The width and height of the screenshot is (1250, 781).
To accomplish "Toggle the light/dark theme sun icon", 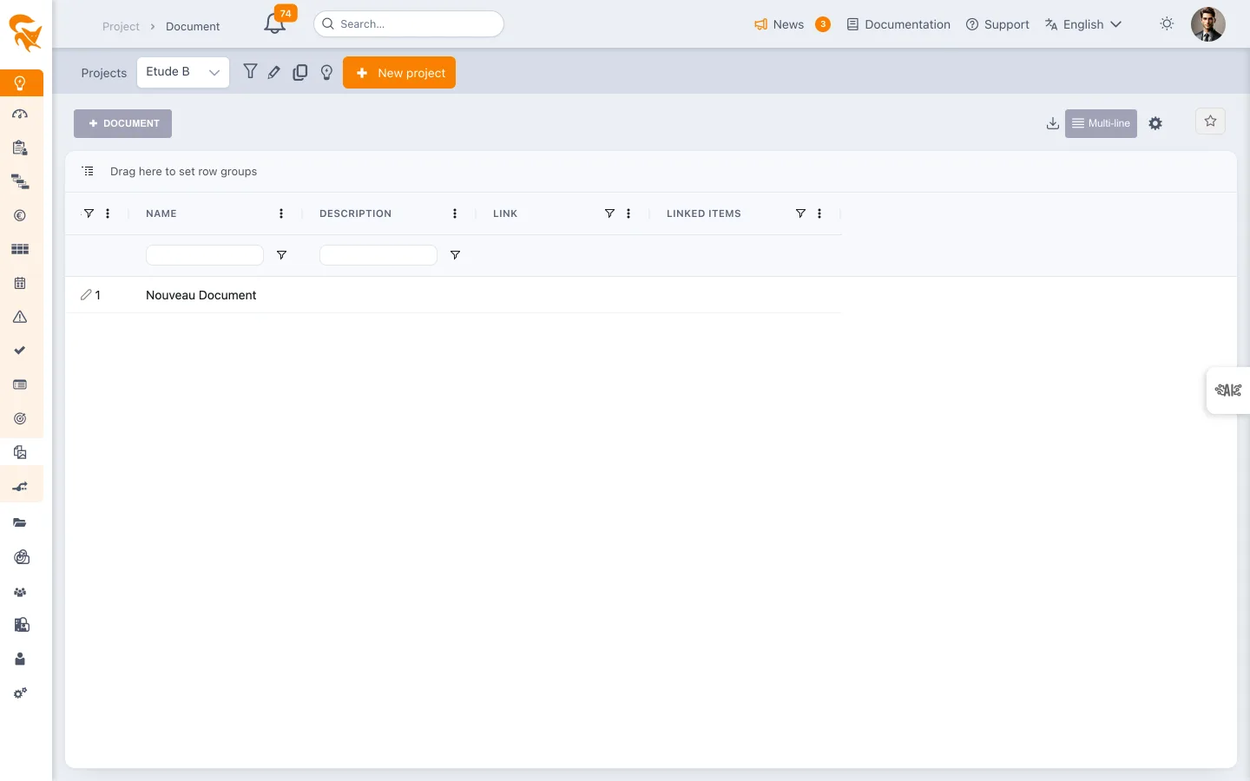I will pyautogui.click(x=1167, y=24).
